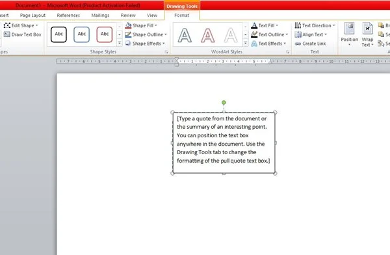The image size is (390, 255).
Task: Apply the dark outline WordArt style A
Action: click(x=185, y=35)
